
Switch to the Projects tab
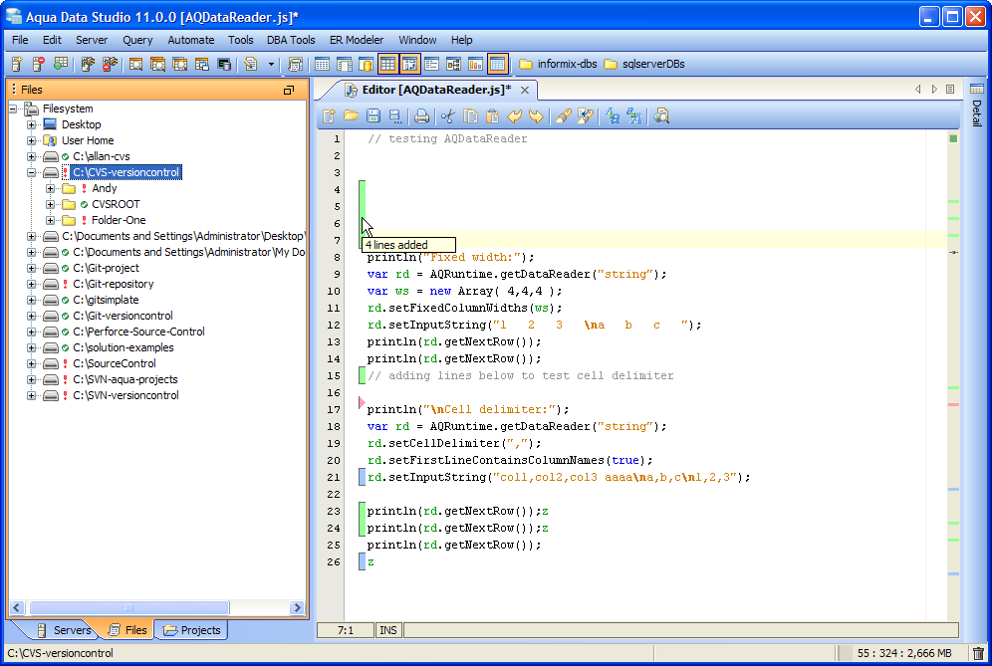[191, 630]
